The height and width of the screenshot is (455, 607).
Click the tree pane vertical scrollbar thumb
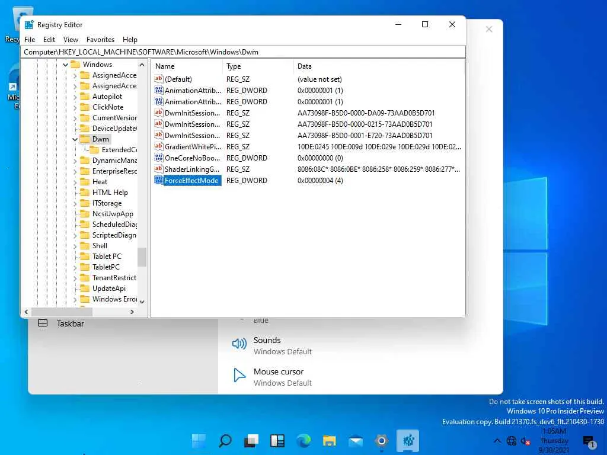pyautogui.click(x=142, y=257)
